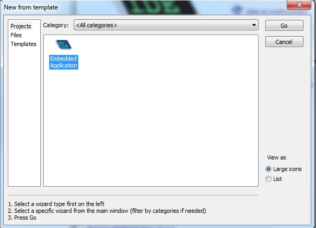Click the highlighted Embedded Application label

click(x=63, y=62)
